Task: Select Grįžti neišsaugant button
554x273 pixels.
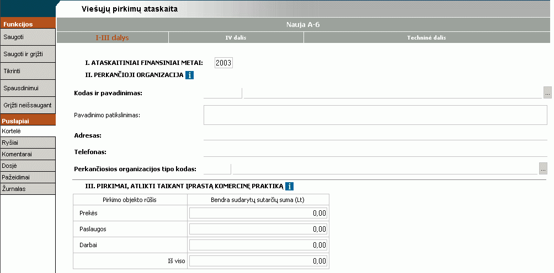Action: (x=28, y=105)
